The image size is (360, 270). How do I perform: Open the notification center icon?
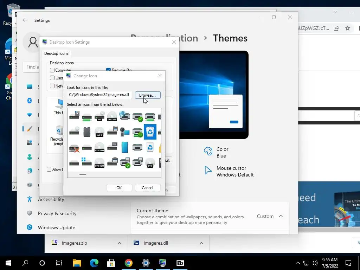coord(348,263)
